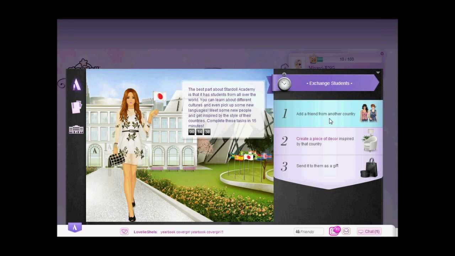This screenshot has height=256, width=455.
Task: Select task 1 Add a friend from another country
Action: pos(328,114)
